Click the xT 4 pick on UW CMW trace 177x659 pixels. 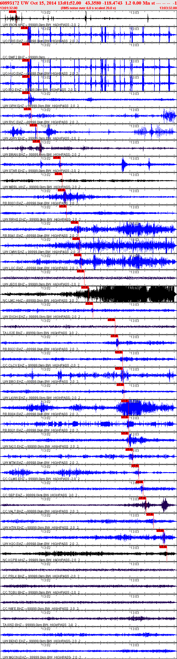(76, 239)
